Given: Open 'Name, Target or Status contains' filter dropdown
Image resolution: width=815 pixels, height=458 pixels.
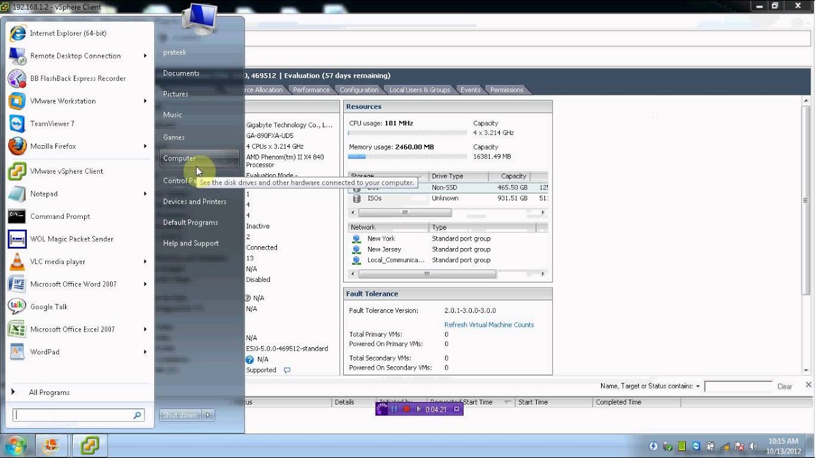Looking at the screenshot, I should 698,387.
